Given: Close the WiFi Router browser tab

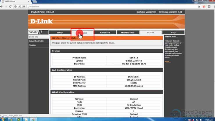Looking at the screenshot, I should coord(29,1).
